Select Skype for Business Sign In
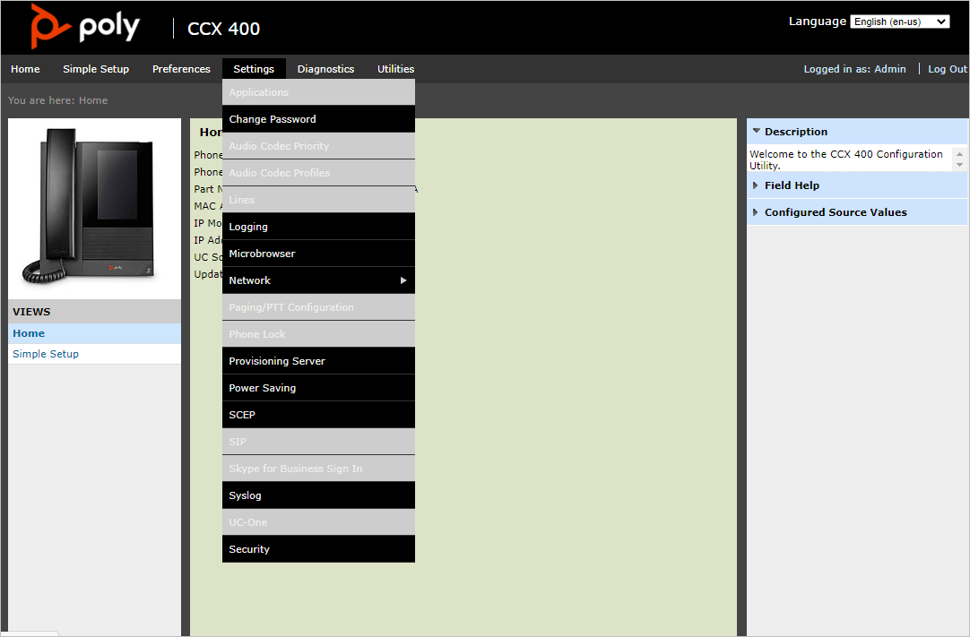 (318, 469)
